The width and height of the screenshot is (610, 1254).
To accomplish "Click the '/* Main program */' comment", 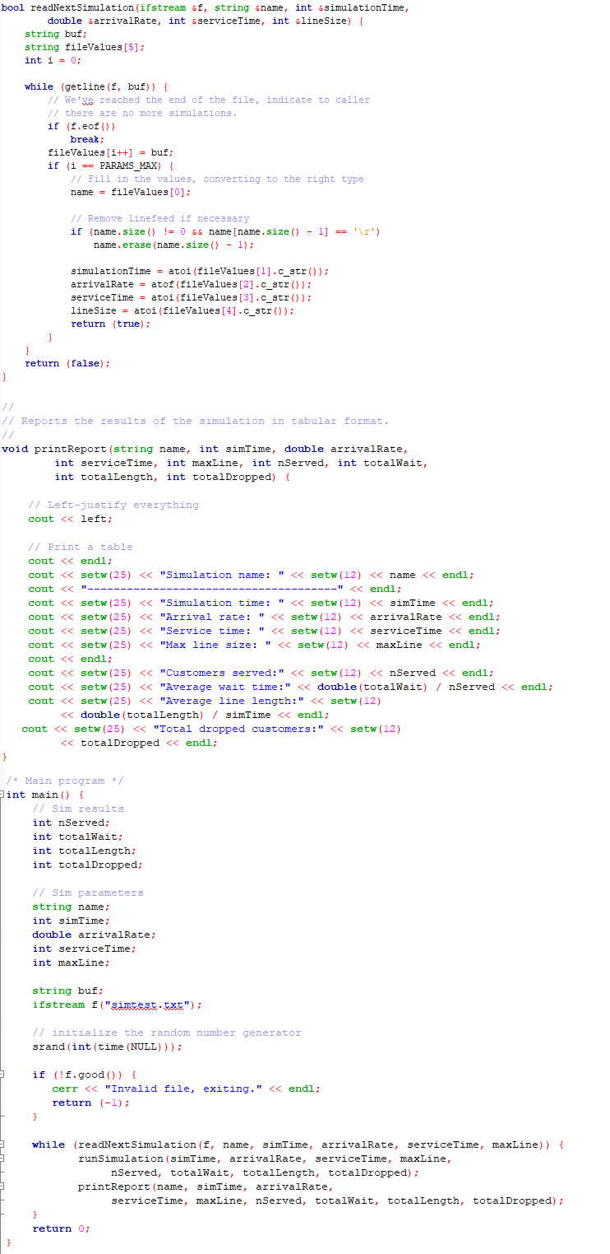I will coord(65,781).
